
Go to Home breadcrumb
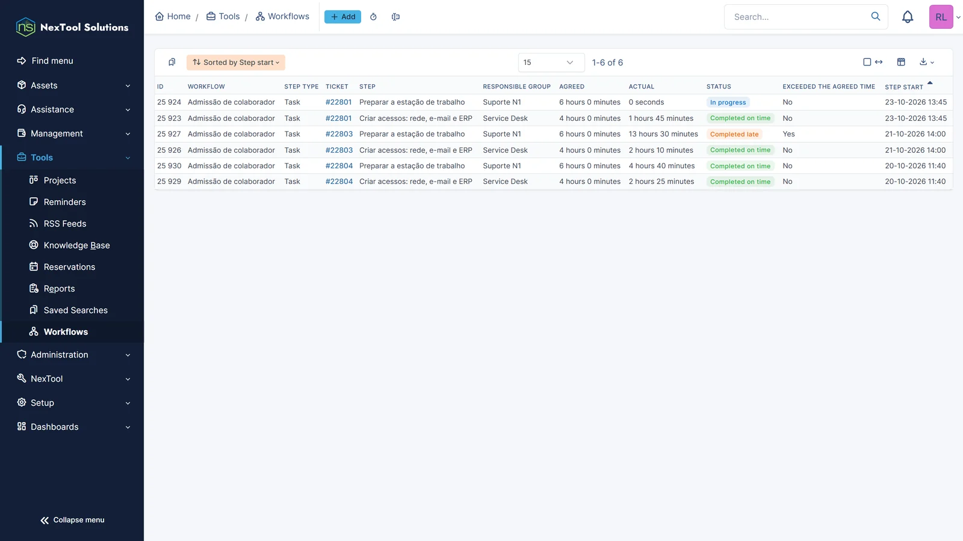(x=173, y=16)
